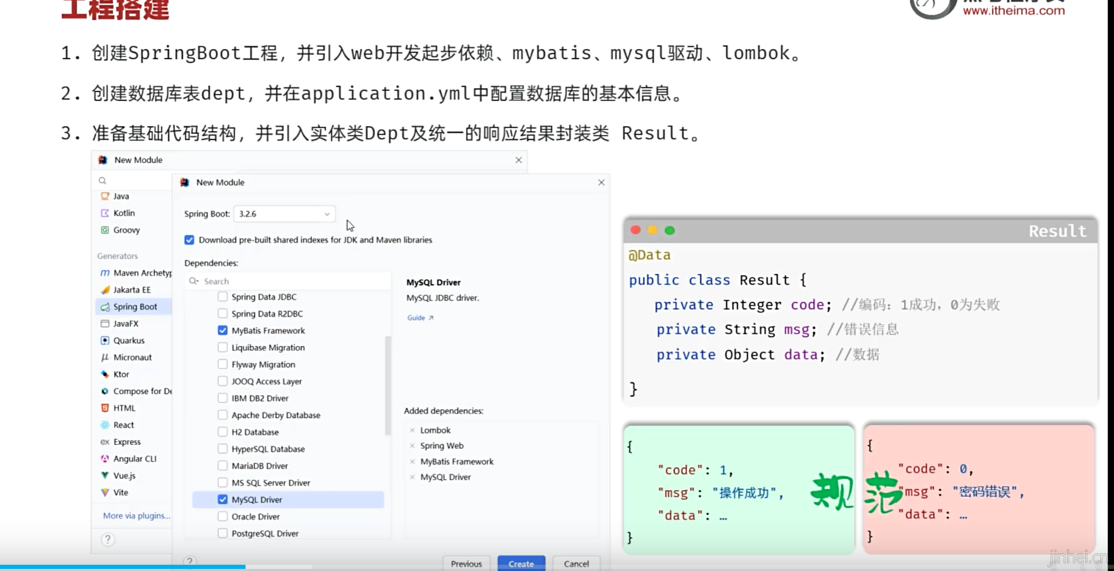
Task: Choose the Micronaut generator icon
Action: coord(105,357)
